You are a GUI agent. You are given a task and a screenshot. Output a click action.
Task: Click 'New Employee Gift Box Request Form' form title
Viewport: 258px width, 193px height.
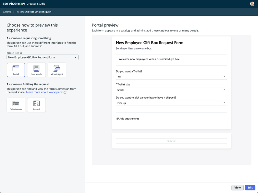click(x=150, y=43)
